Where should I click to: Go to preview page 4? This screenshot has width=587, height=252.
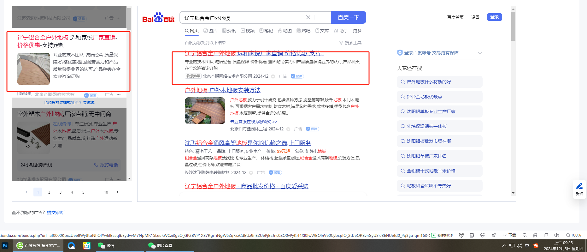[x=72, y=192]
